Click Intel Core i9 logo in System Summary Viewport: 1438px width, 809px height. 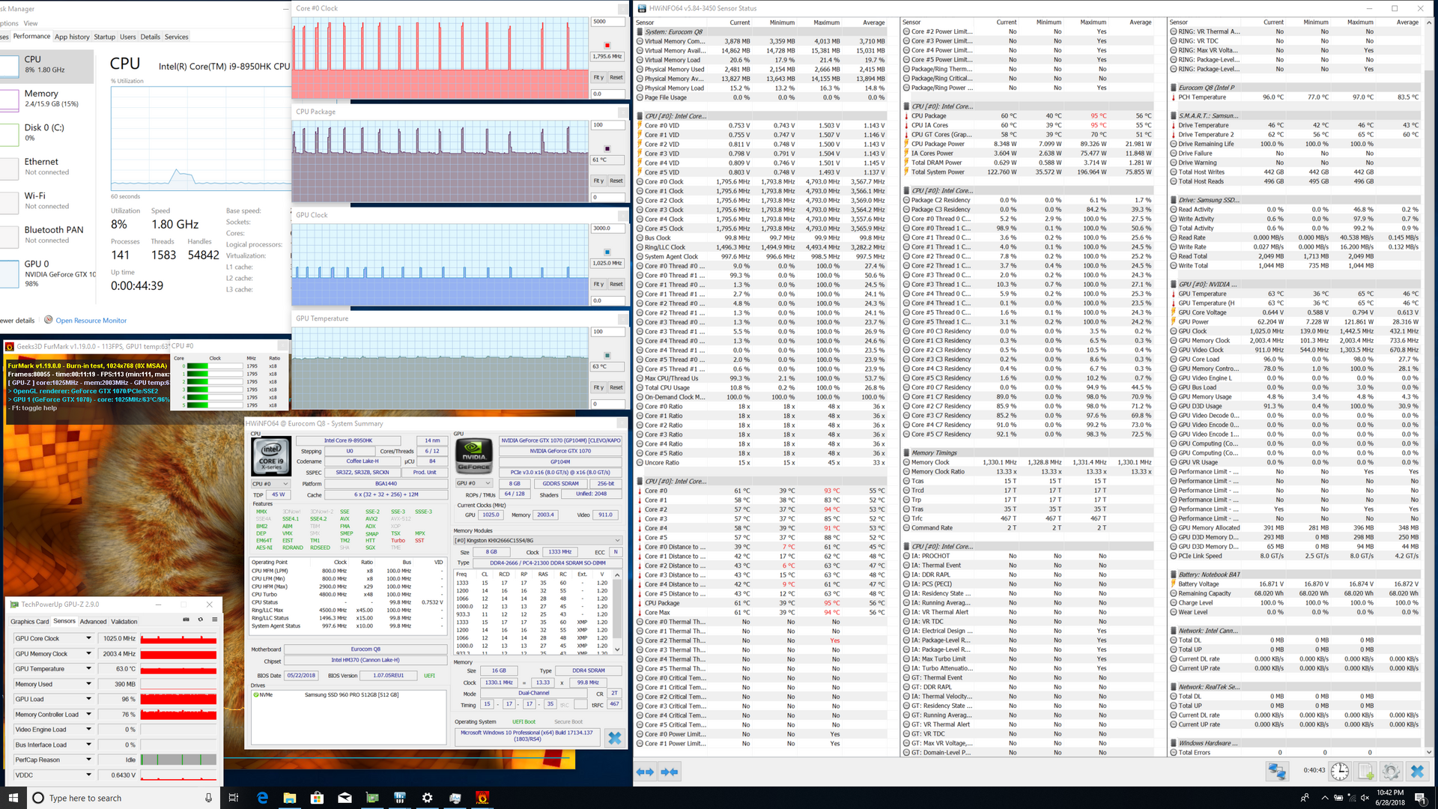[x=270, y=457]
